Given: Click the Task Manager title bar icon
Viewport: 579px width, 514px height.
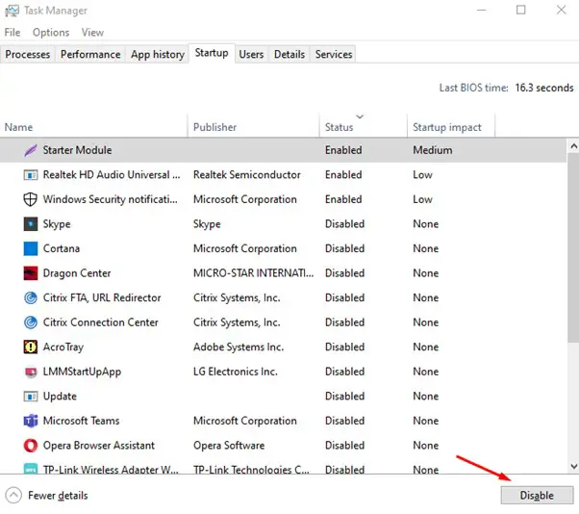Looking at the screenshot, I should click(12, 11).
